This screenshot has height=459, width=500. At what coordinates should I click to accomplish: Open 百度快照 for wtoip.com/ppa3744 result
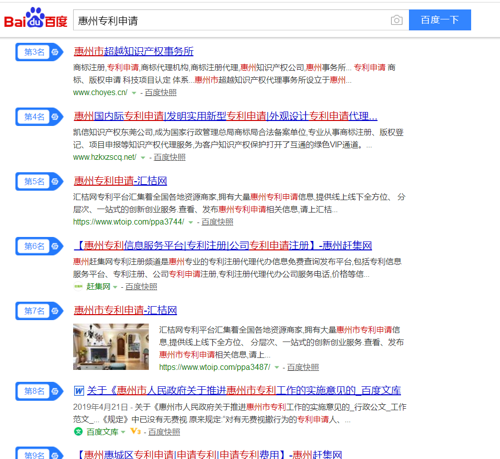point(217,222)
